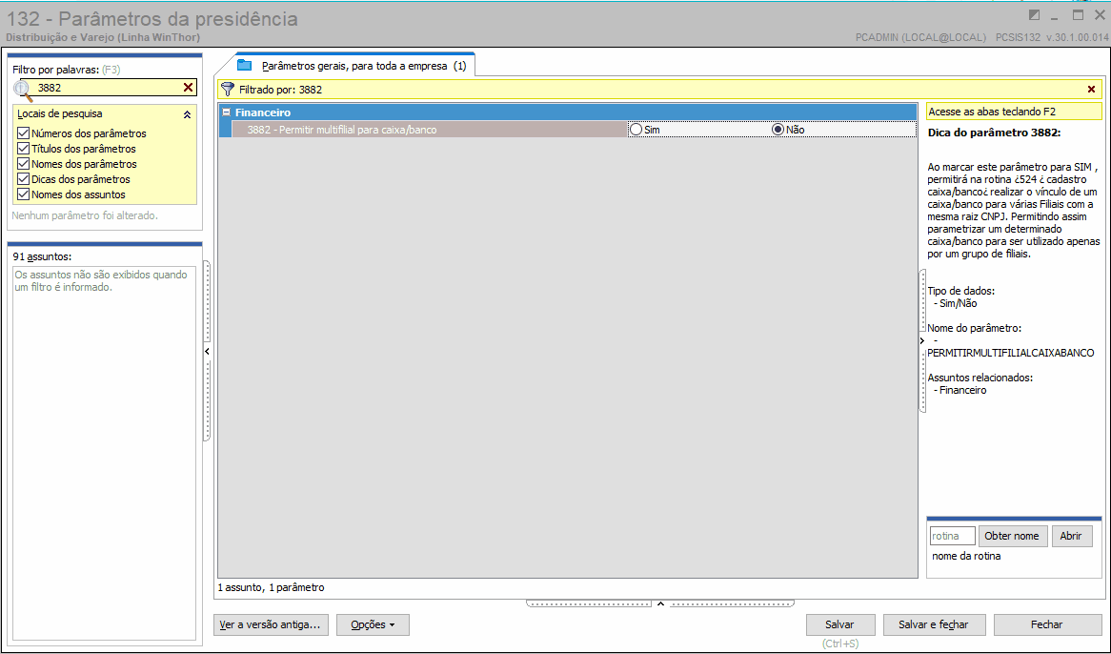The width and height of the screenshot is (1111, 654).
Task: Click the magnifier search icon in filter box
Action: 24,90
